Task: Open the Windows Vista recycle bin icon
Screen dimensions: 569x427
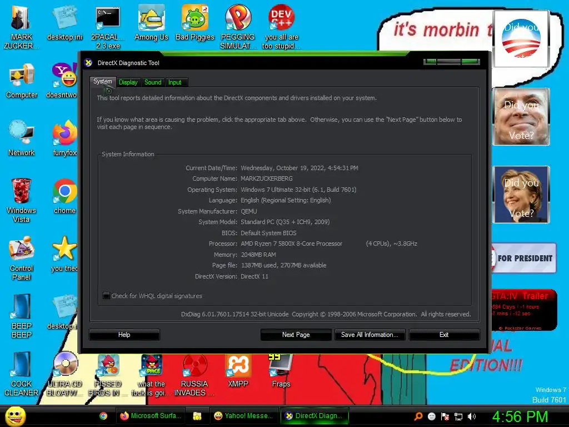Action: [x=21, y=200]
